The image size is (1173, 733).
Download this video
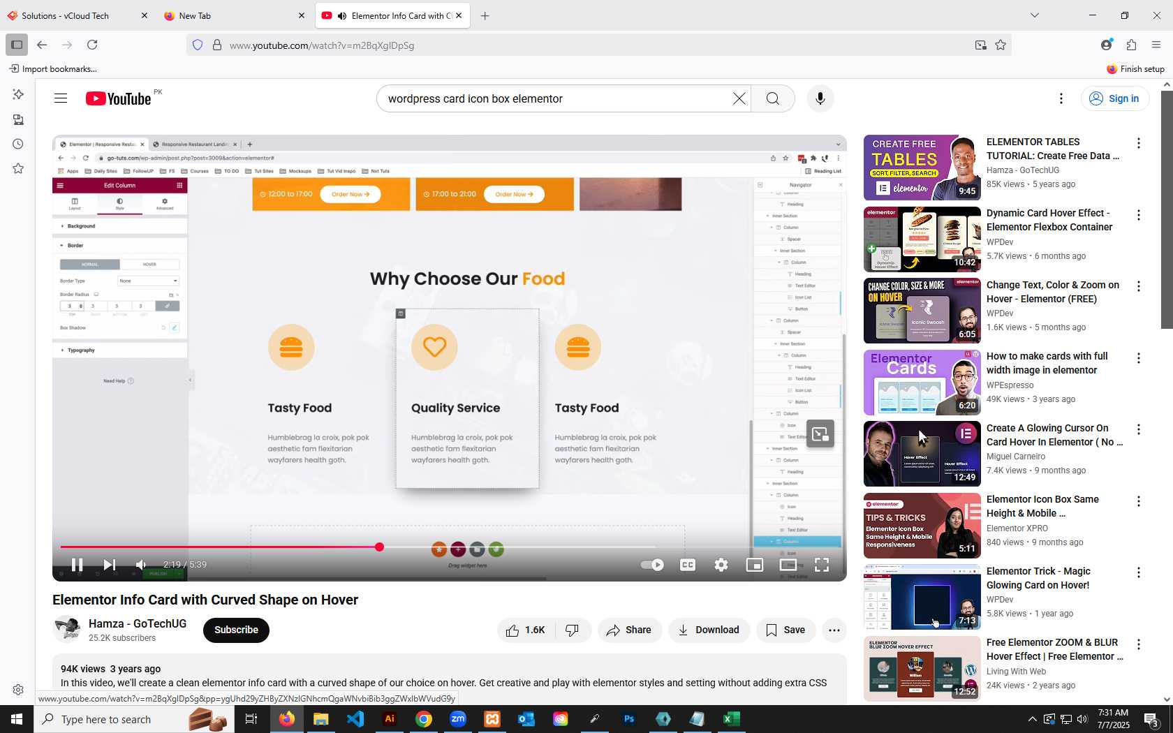click(709, 630)
